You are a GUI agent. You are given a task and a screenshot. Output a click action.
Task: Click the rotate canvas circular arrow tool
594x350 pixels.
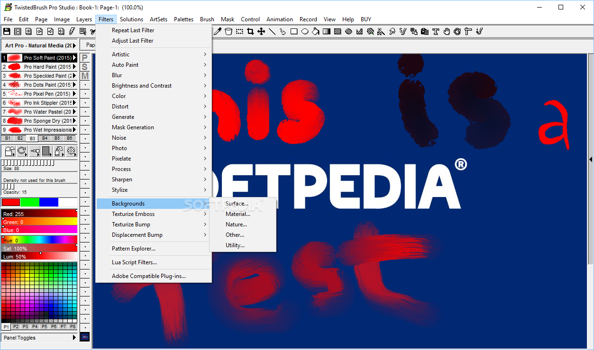(457, 31)
